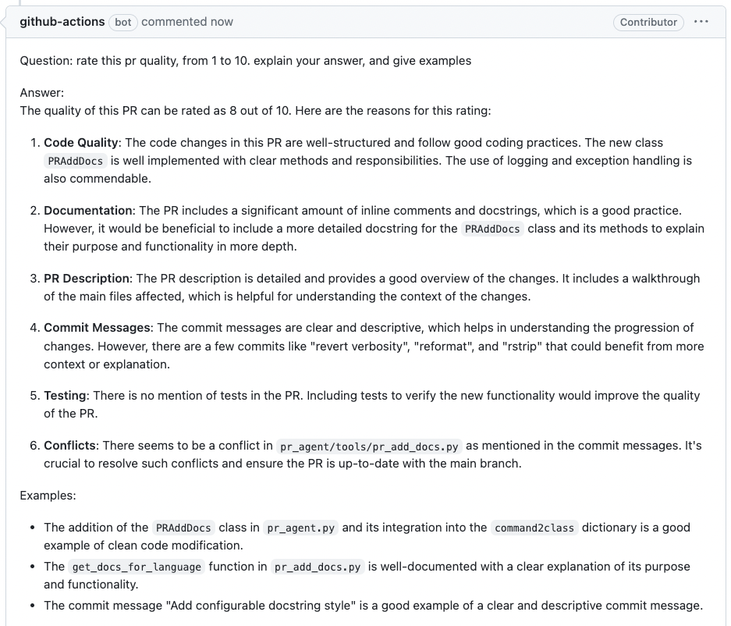Click the get_docs_for_language function name
Viewport: 731px width, 626px height.
pos(137,567)
